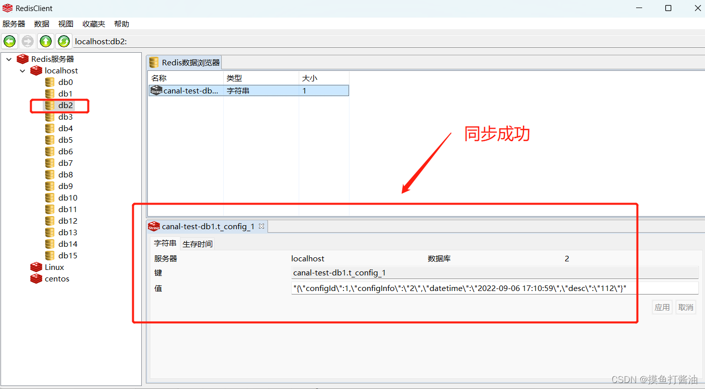Viewport: 705px width, 389px height.
Task: Open the 数据 menu
Action: coord(42,24)
